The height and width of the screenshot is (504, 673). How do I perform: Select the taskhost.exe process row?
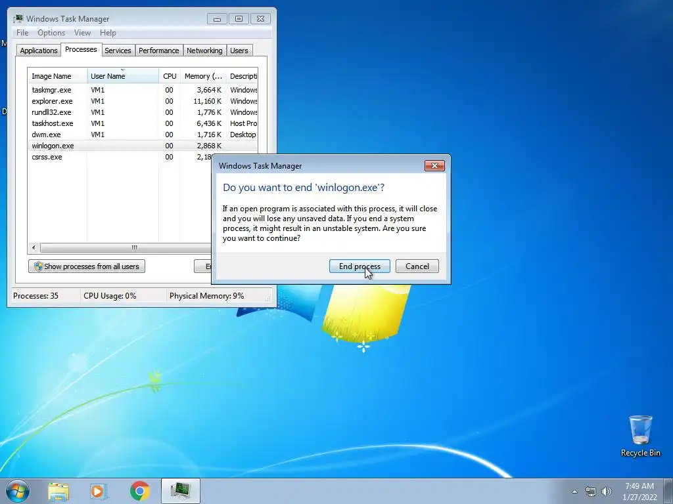click(x=143, y=123)
